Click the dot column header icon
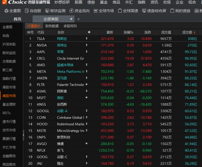The width and height of the screenshot is (202, 167). click(x=89, y=32)
